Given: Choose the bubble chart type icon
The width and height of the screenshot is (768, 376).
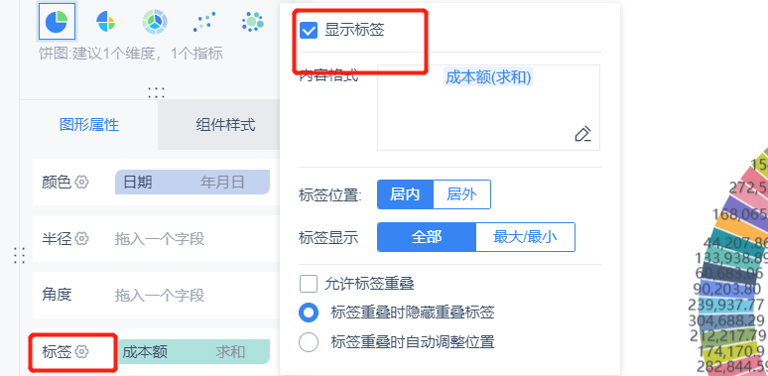Looking at the screenshot, I should (253, 22).
